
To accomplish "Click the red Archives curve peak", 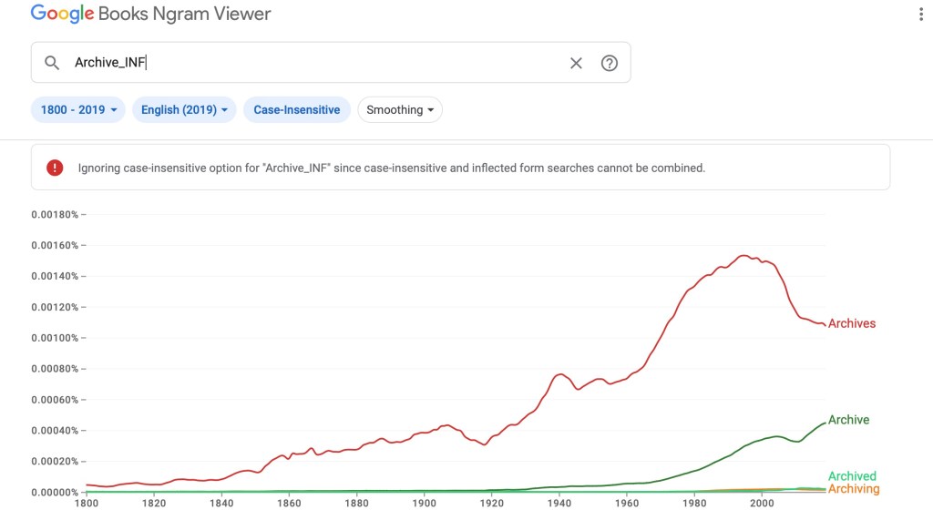I will point(743,256).
